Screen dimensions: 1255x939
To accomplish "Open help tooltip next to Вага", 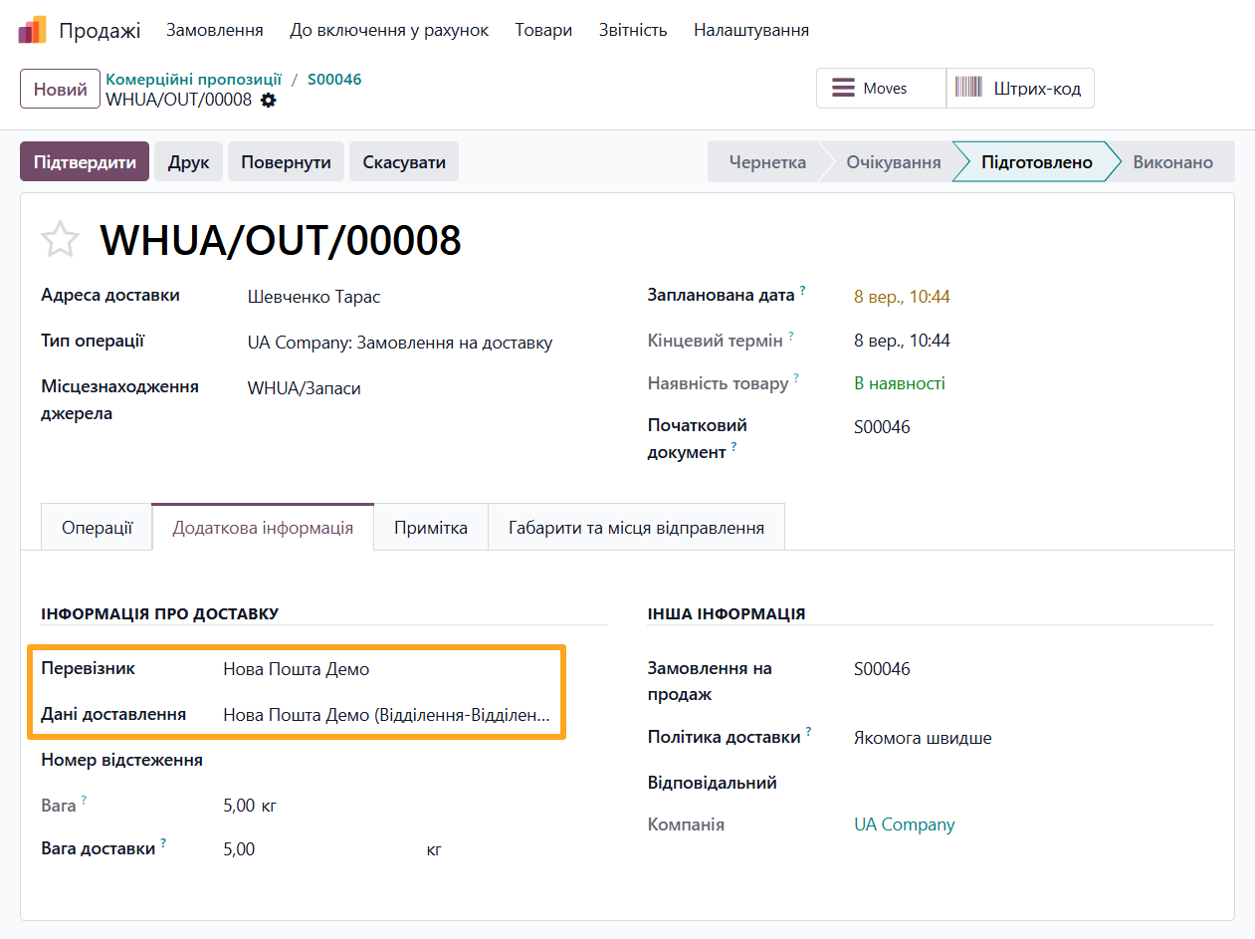I will pyautogui.click(x=84, y=800).
